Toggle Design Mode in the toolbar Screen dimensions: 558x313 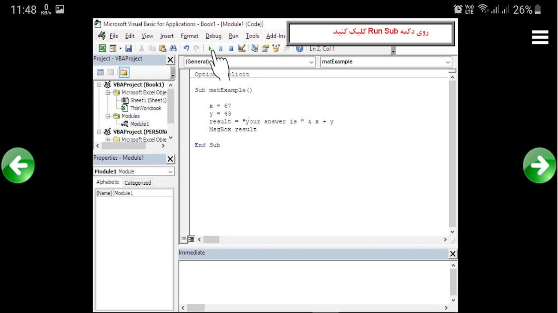[x=241, y=49]
